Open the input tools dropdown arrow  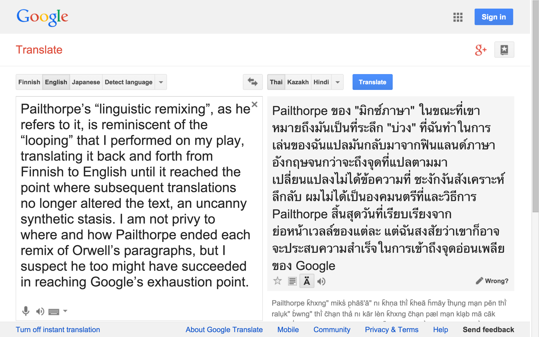point(65,311)
